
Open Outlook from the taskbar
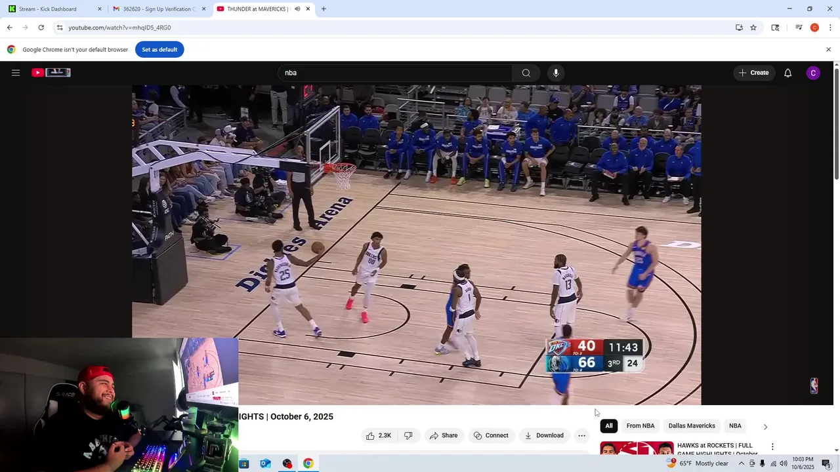[x=265, y=463]
